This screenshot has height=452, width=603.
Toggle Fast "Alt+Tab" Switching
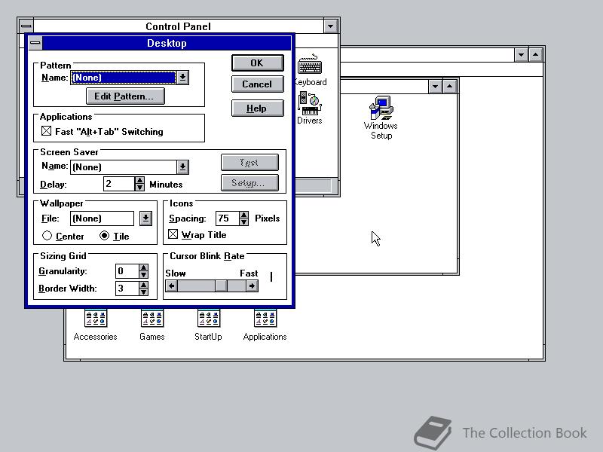point(45,130)
